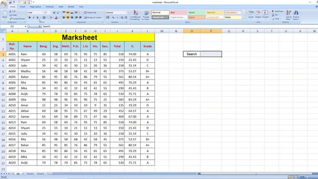Screen dimensions: 318x179
Task: Click Insert cells button
Action: [x=251, y=14]
